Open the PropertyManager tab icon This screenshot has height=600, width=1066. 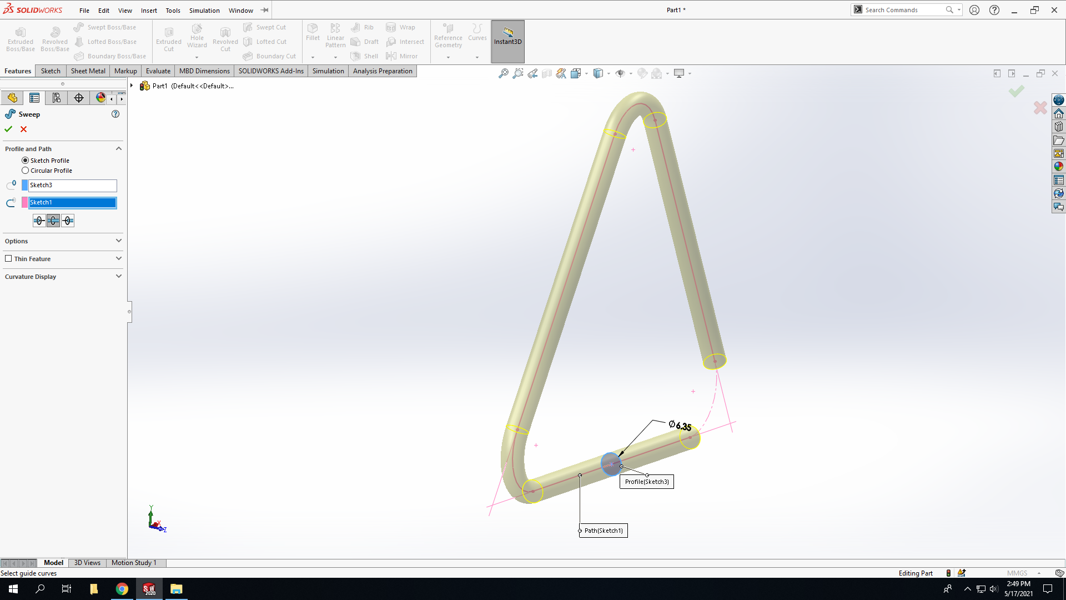(x=34, y=98)
